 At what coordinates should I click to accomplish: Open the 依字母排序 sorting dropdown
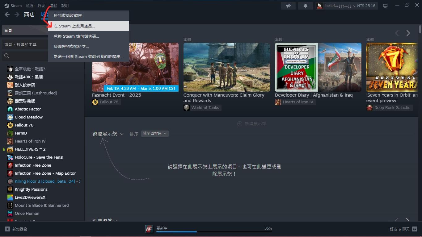(x=154, y=133)
